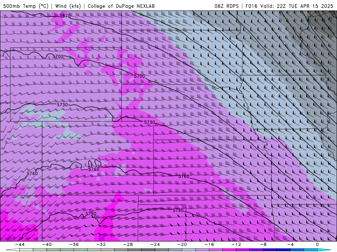This screenshot has width=337, height=252.
Task: Click the -4 color scale label
Action: 290,244
